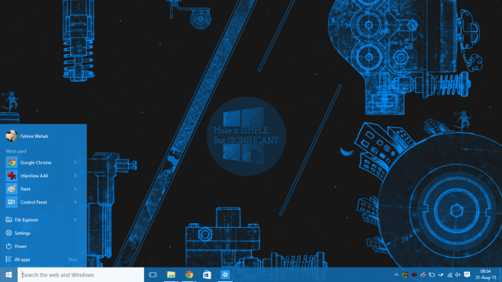Click the "Most used" heading text

point(16,151)
